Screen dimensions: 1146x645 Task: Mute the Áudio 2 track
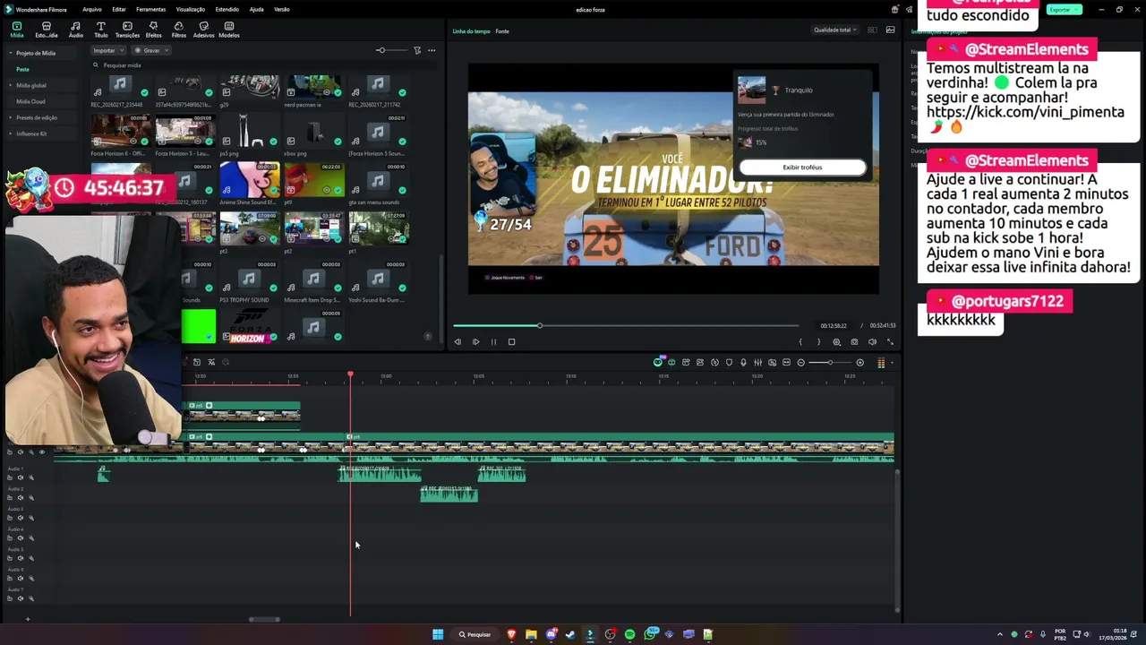(20, 497)
